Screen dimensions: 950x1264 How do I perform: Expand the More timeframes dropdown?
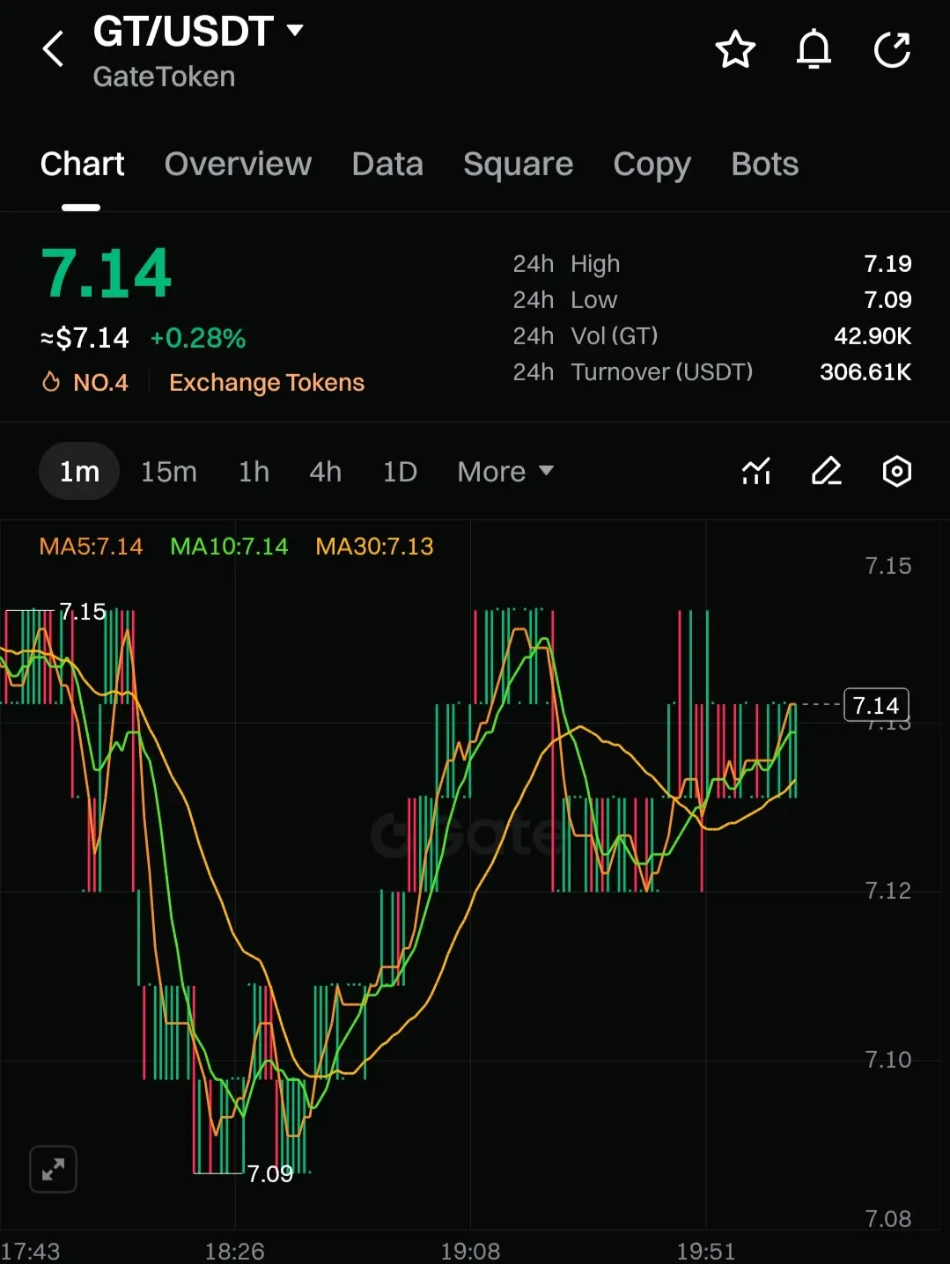[x=505, y=472]
